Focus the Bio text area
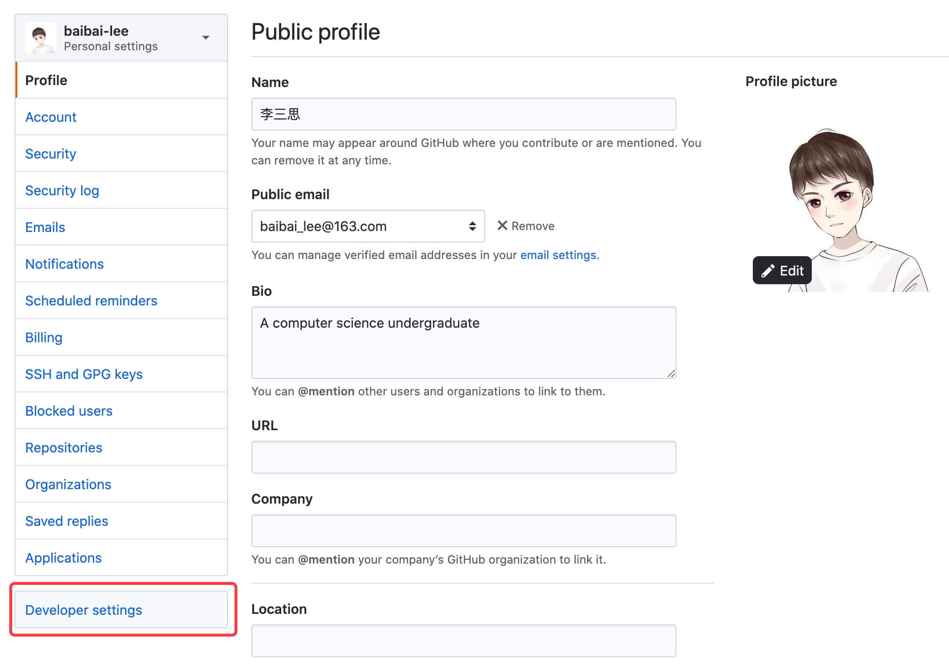This screenshot has height=667, width=949. pos(463,342)
